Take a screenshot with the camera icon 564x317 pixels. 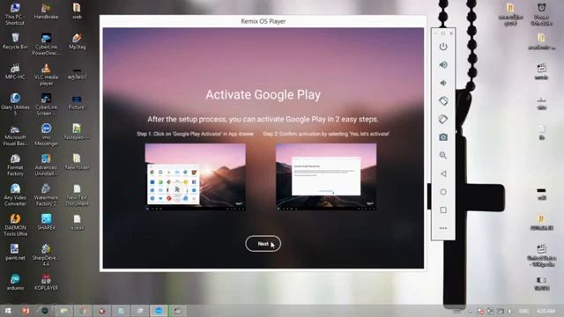443,137
